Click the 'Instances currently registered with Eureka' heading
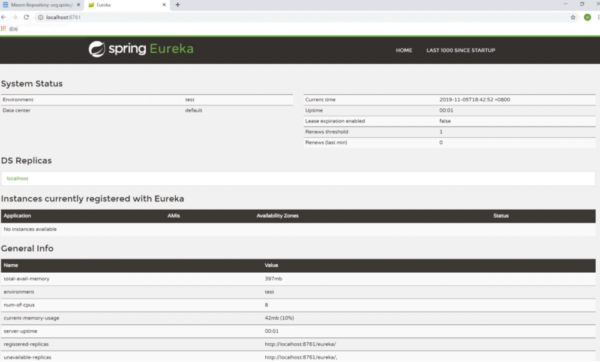 pos(92,199)
